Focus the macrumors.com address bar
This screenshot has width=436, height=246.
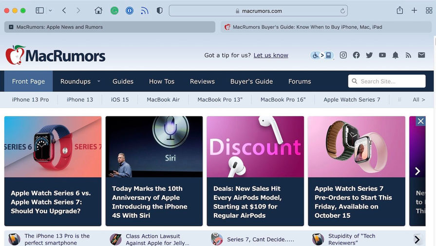(x=258, y=11)
